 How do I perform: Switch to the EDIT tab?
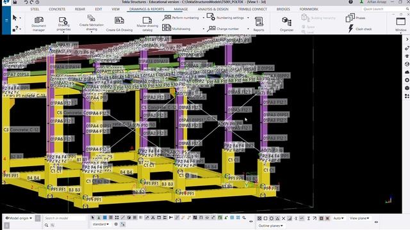pos(99,9)
